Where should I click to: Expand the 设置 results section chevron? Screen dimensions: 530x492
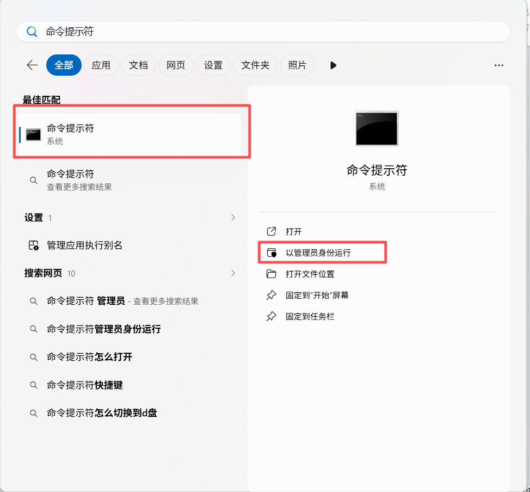pyautogui.click(x=233, y=218)
